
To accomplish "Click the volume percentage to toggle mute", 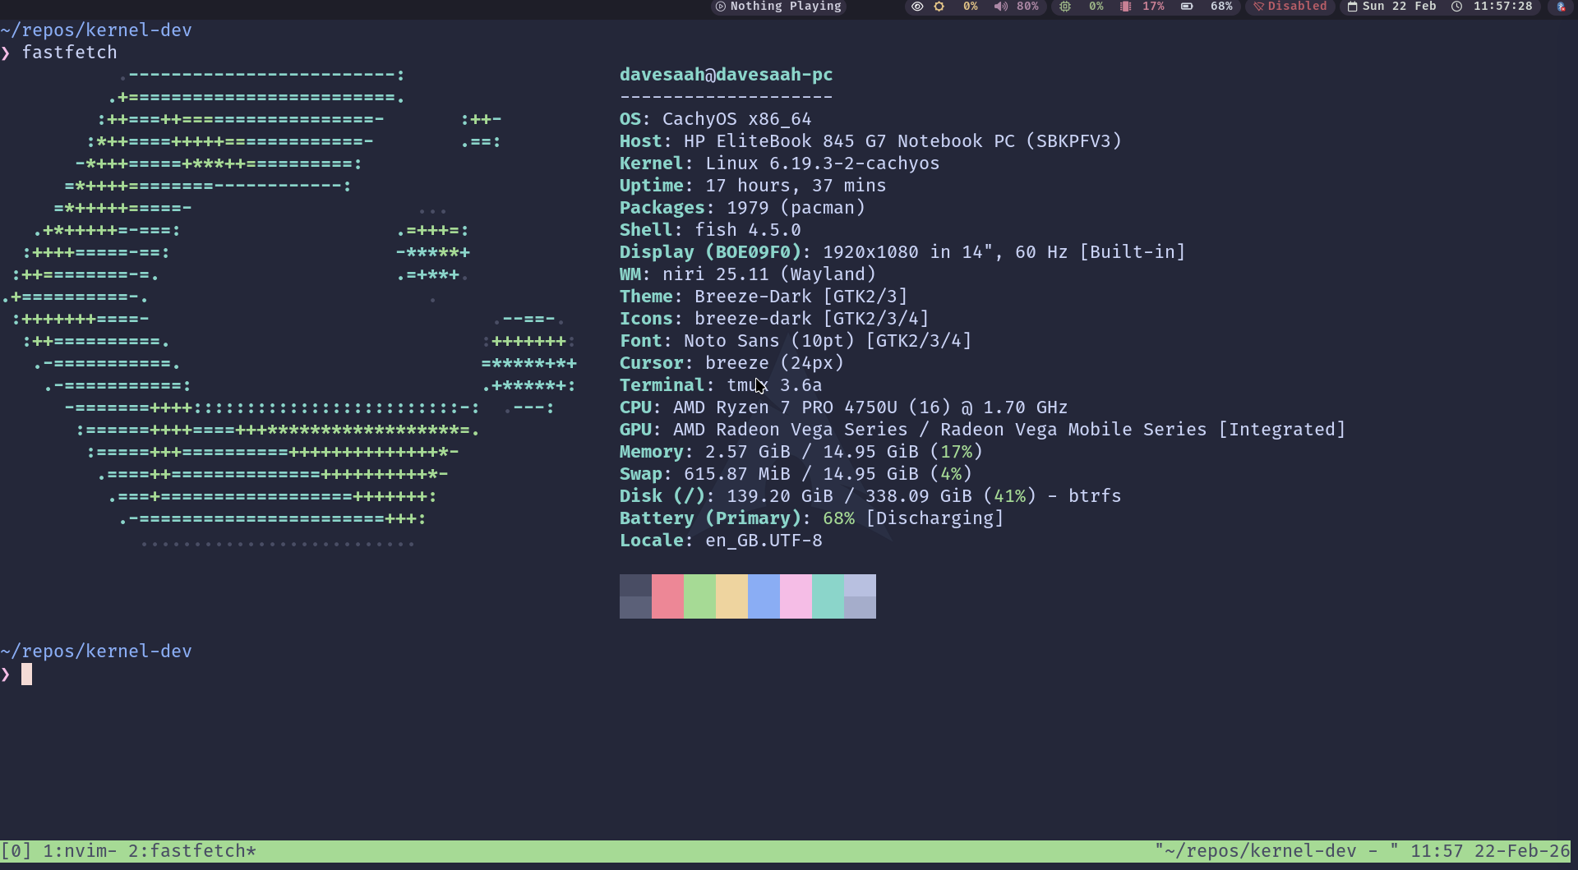I will [1026, 7].
